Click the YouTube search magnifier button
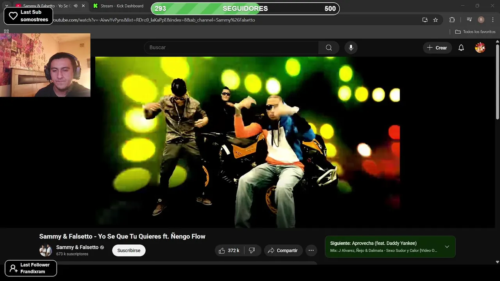Viewport: 500px width, 281px height. 329,48
